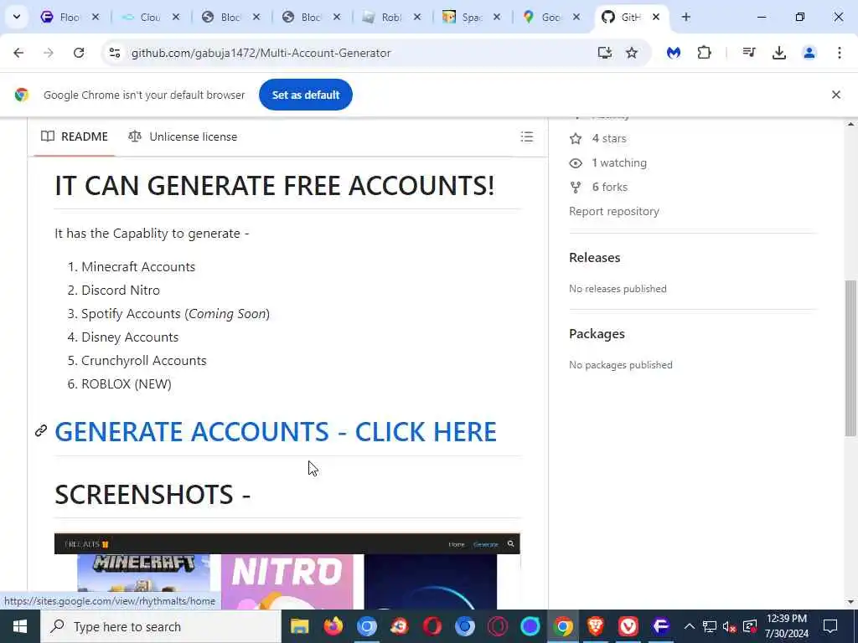Open the Free Alts screenshot thumbnail
Screen dimensions: 858x643
[287, 571]
